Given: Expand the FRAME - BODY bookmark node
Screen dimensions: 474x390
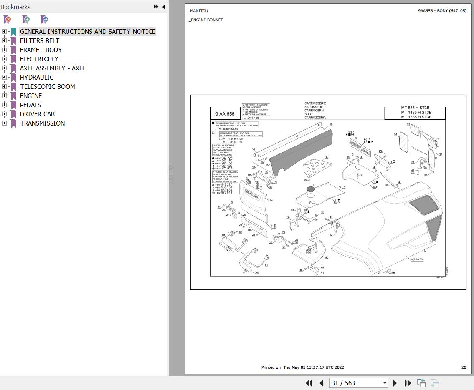Looking at the screenshot, I should pos(4,50).
